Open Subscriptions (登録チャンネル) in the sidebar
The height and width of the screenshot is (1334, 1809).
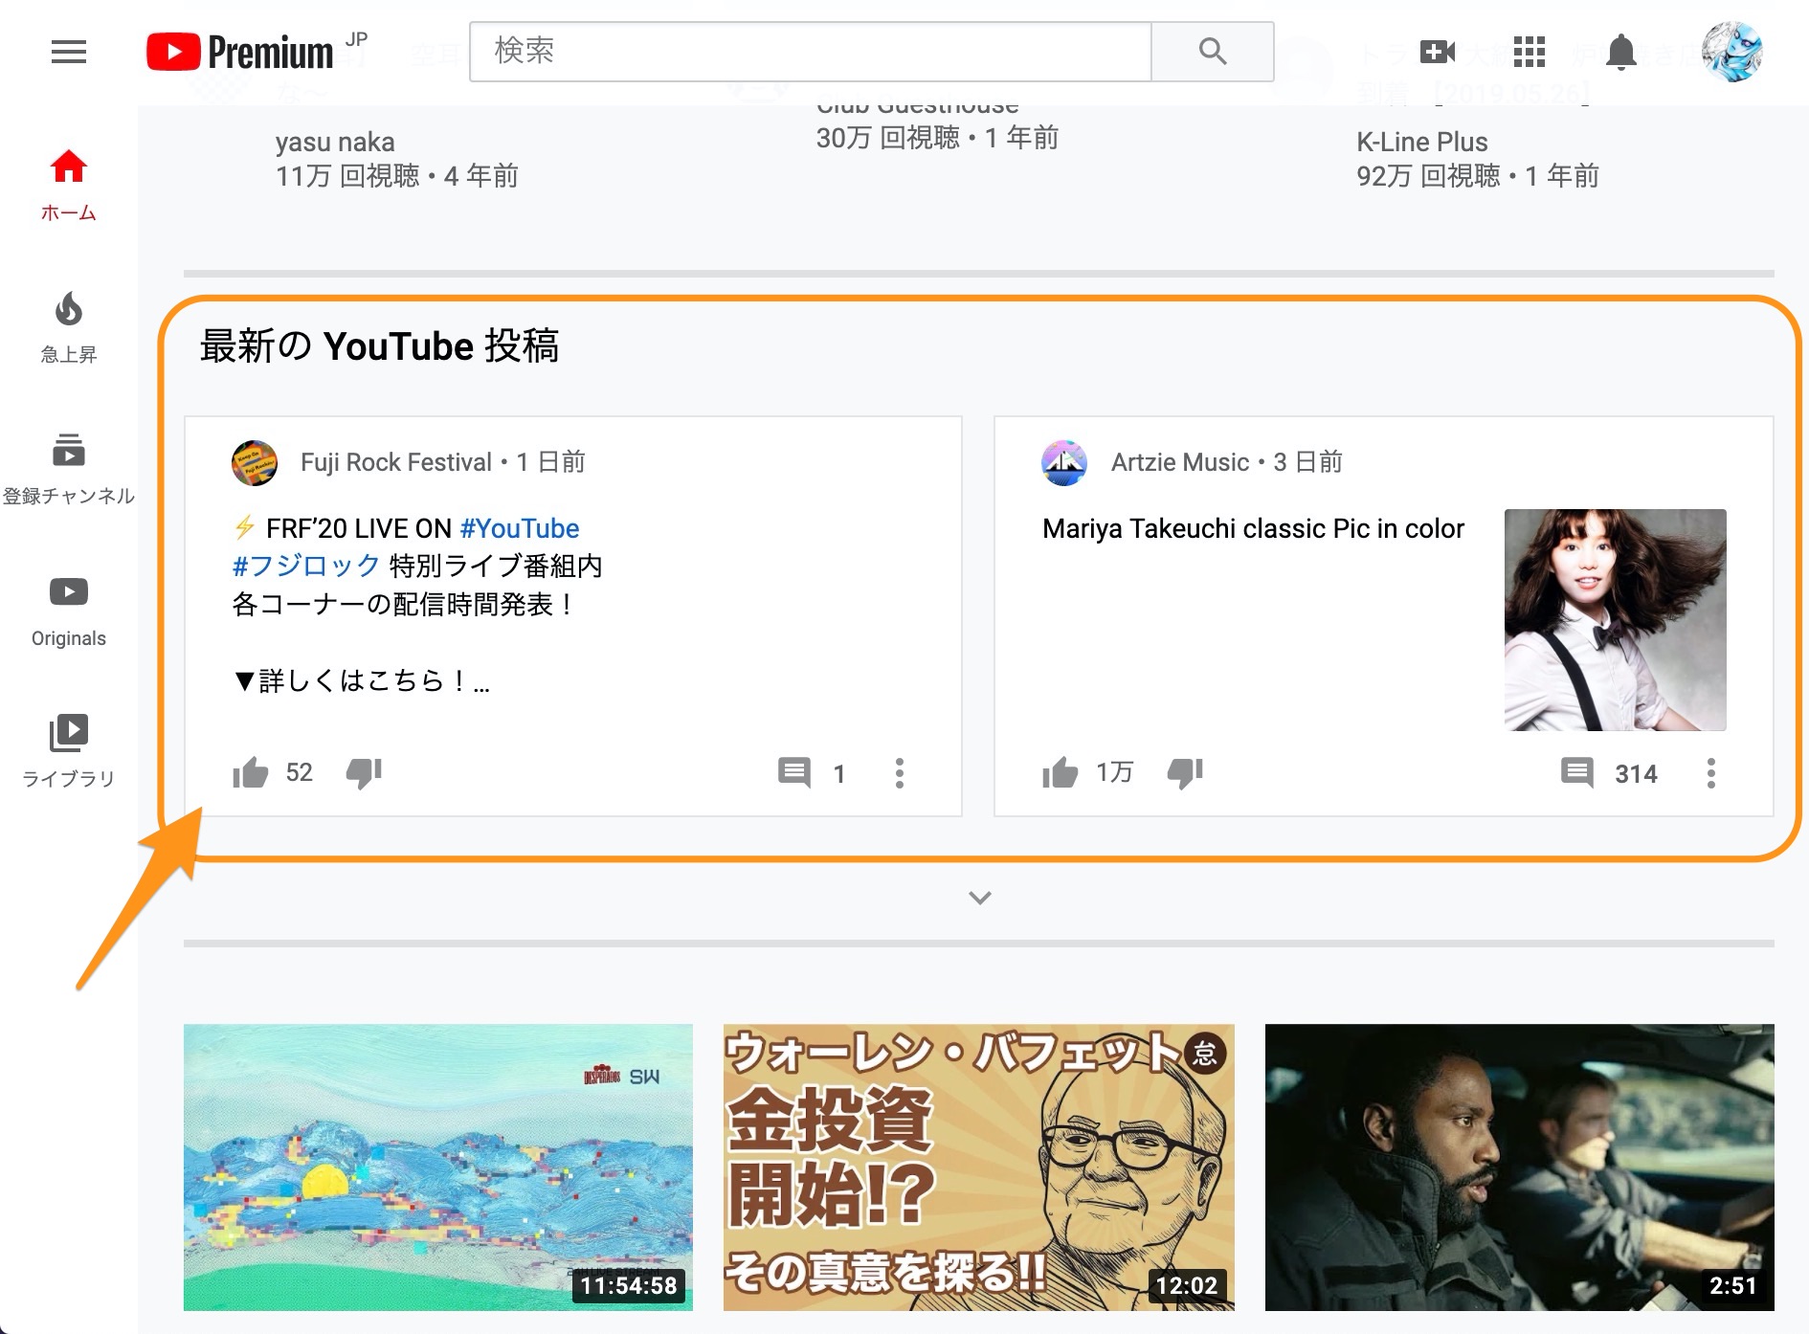click(69, 469)
